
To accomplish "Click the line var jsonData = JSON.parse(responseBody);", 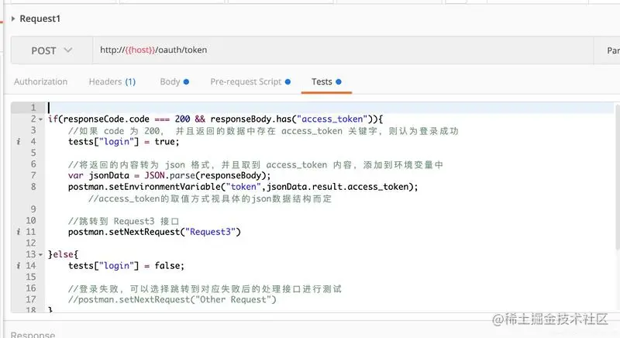I will 169,175.
